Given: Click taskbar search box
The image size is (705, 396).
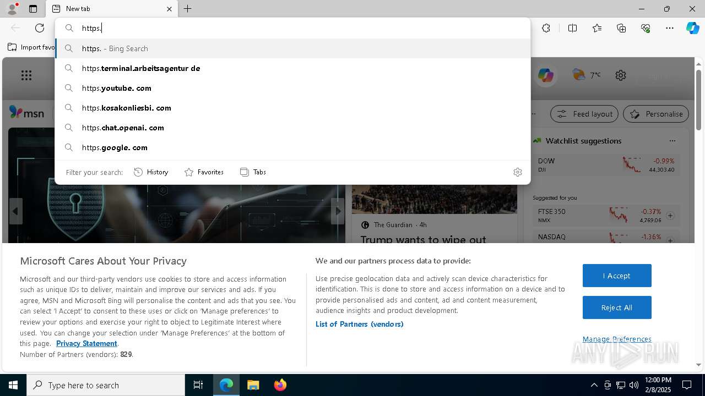Looking at the screenshot, I should [x=106, y=385].
